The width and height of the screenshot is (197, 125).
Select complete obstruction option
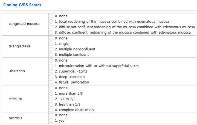coord(51,110)
